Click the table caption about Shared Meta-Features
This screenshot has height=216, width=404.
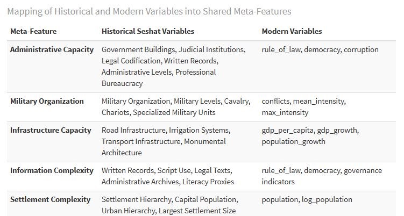(149, 12)
